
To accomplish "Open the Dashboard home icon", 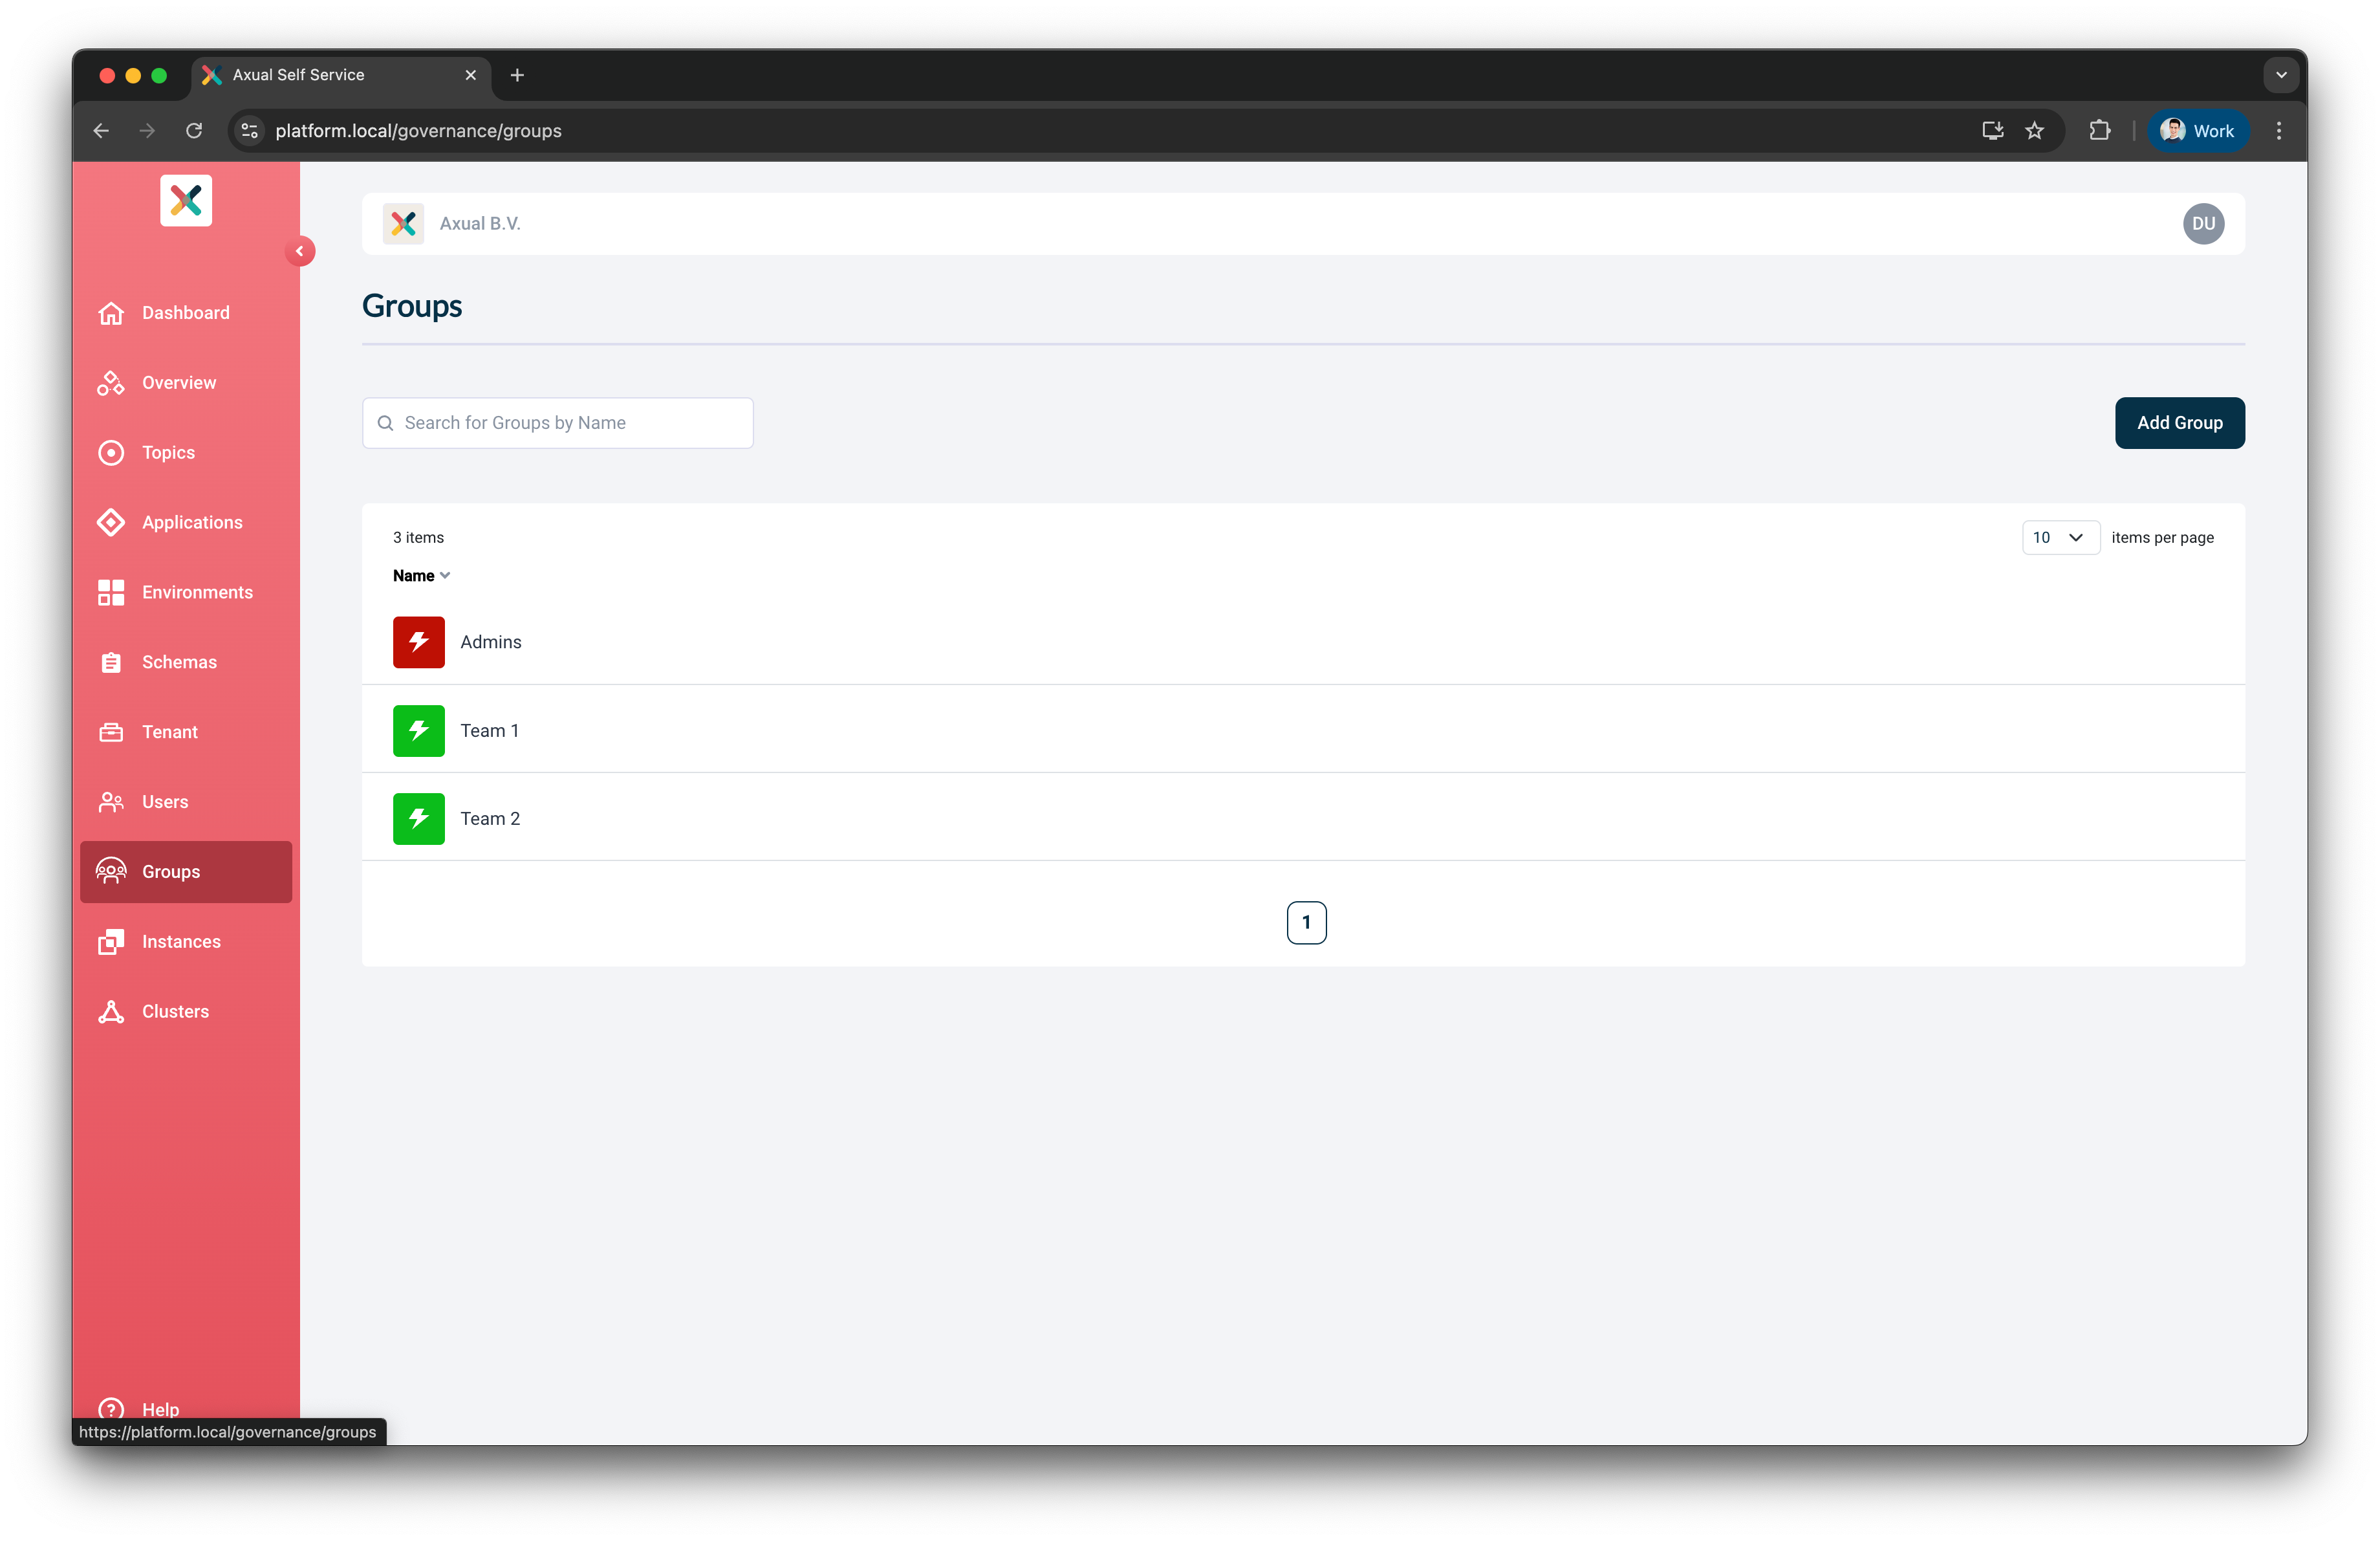I will point(111,313).
